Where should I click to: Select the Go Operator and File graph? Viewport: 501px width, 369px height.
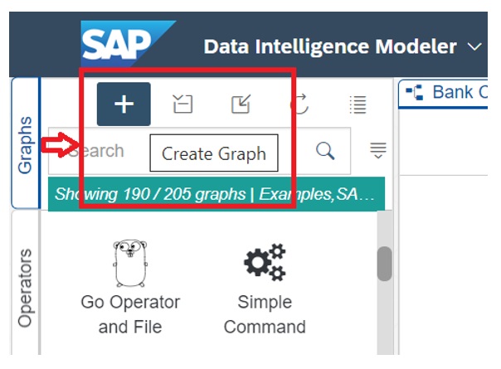pyautogui.click(x=130, y=286)
